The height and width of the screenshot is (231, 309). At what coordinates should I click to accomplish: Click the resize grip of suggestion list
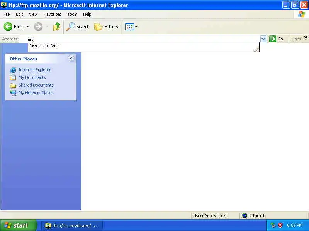click(x=256, y=49)
